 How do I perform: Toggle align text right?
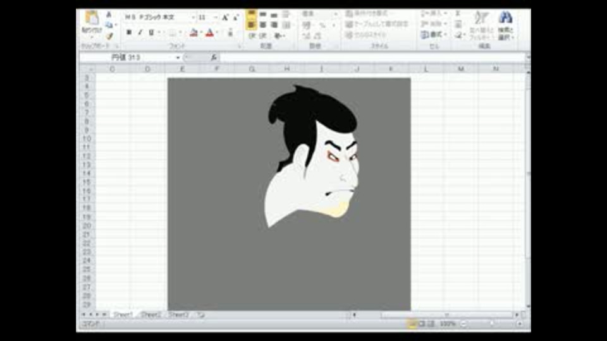click(x=274, y=25)
